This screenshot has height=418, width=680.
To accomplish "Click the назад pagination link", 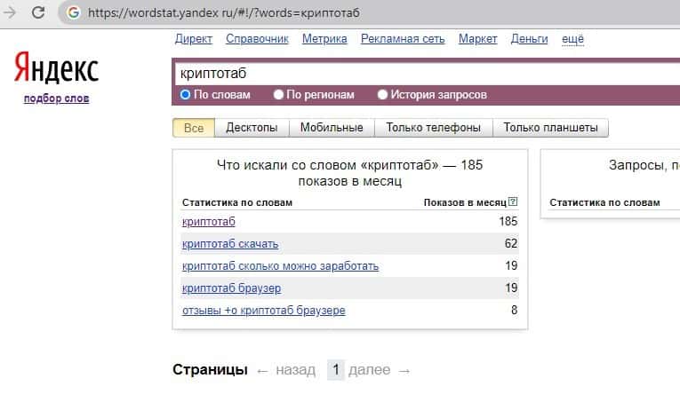I will click(296, 370).
